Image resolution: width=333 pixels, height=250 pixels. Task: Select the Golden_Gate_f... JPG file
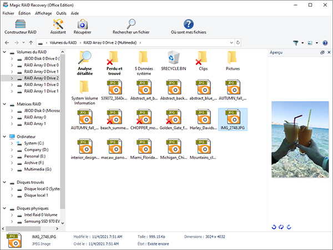pos(174,119)
